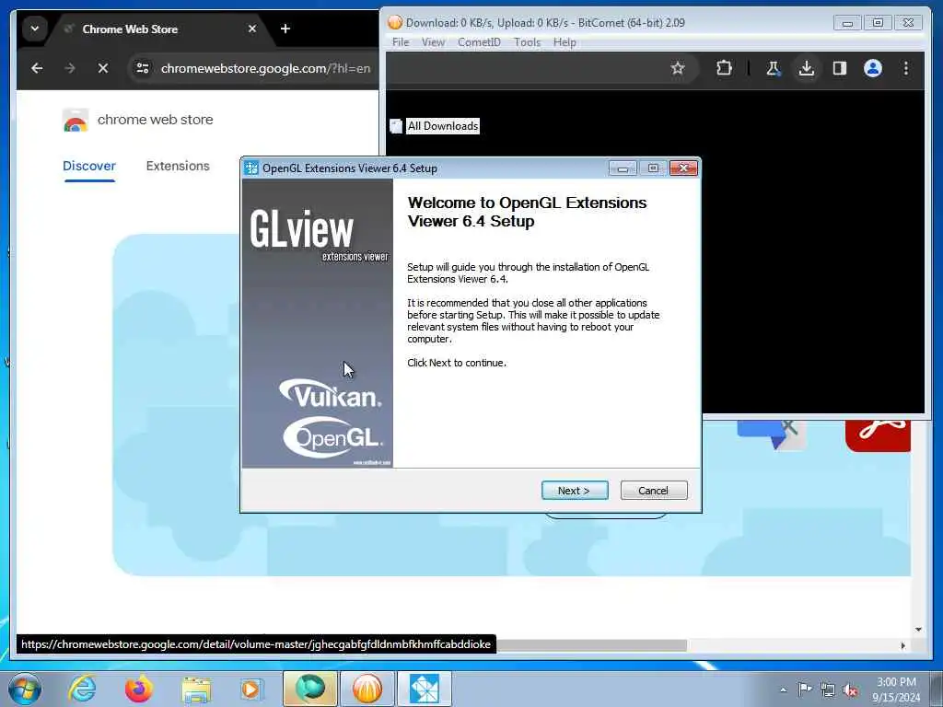Launch Firefox from taskbar

click(x=138, y=689)
